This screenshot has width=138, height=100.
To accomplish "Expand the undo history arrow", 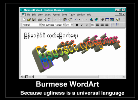I will tap(79, 20).
